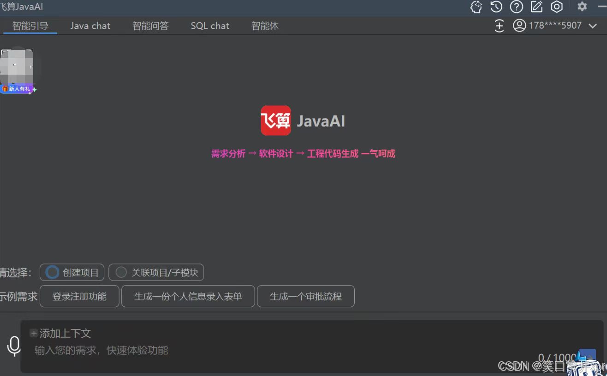Click the user avatar icon
This screenshot has width=607, height=376.
[x=519, y=25]
